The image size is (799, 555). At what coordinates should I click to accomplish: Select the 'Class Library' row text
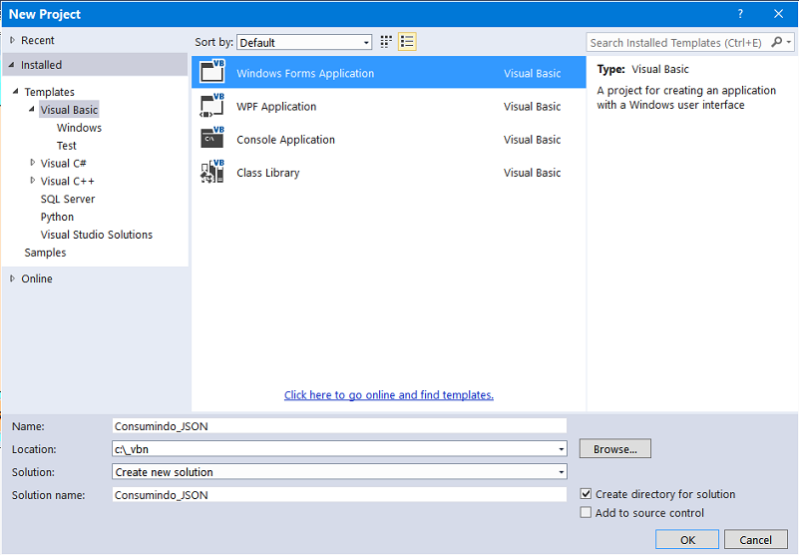click(x=268, y=173)
